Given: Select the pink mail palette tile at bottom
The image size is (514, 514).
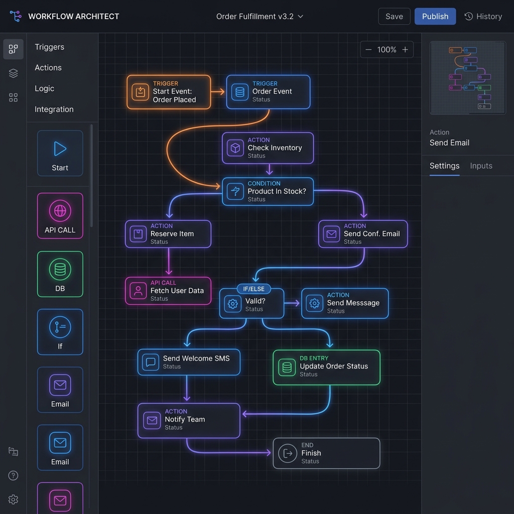Looking at the screenshot, I should (x=60, y=498).
